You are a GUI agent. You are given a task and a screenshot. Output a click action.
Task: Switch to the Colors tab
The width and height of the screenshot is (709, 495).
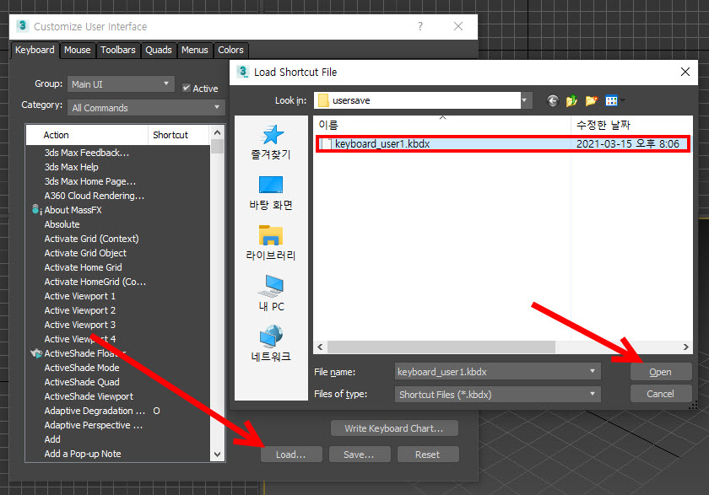point(230,50)
